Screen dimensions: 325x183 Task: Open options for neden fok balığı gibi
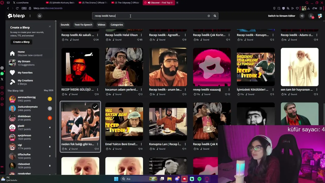(97, 144)
